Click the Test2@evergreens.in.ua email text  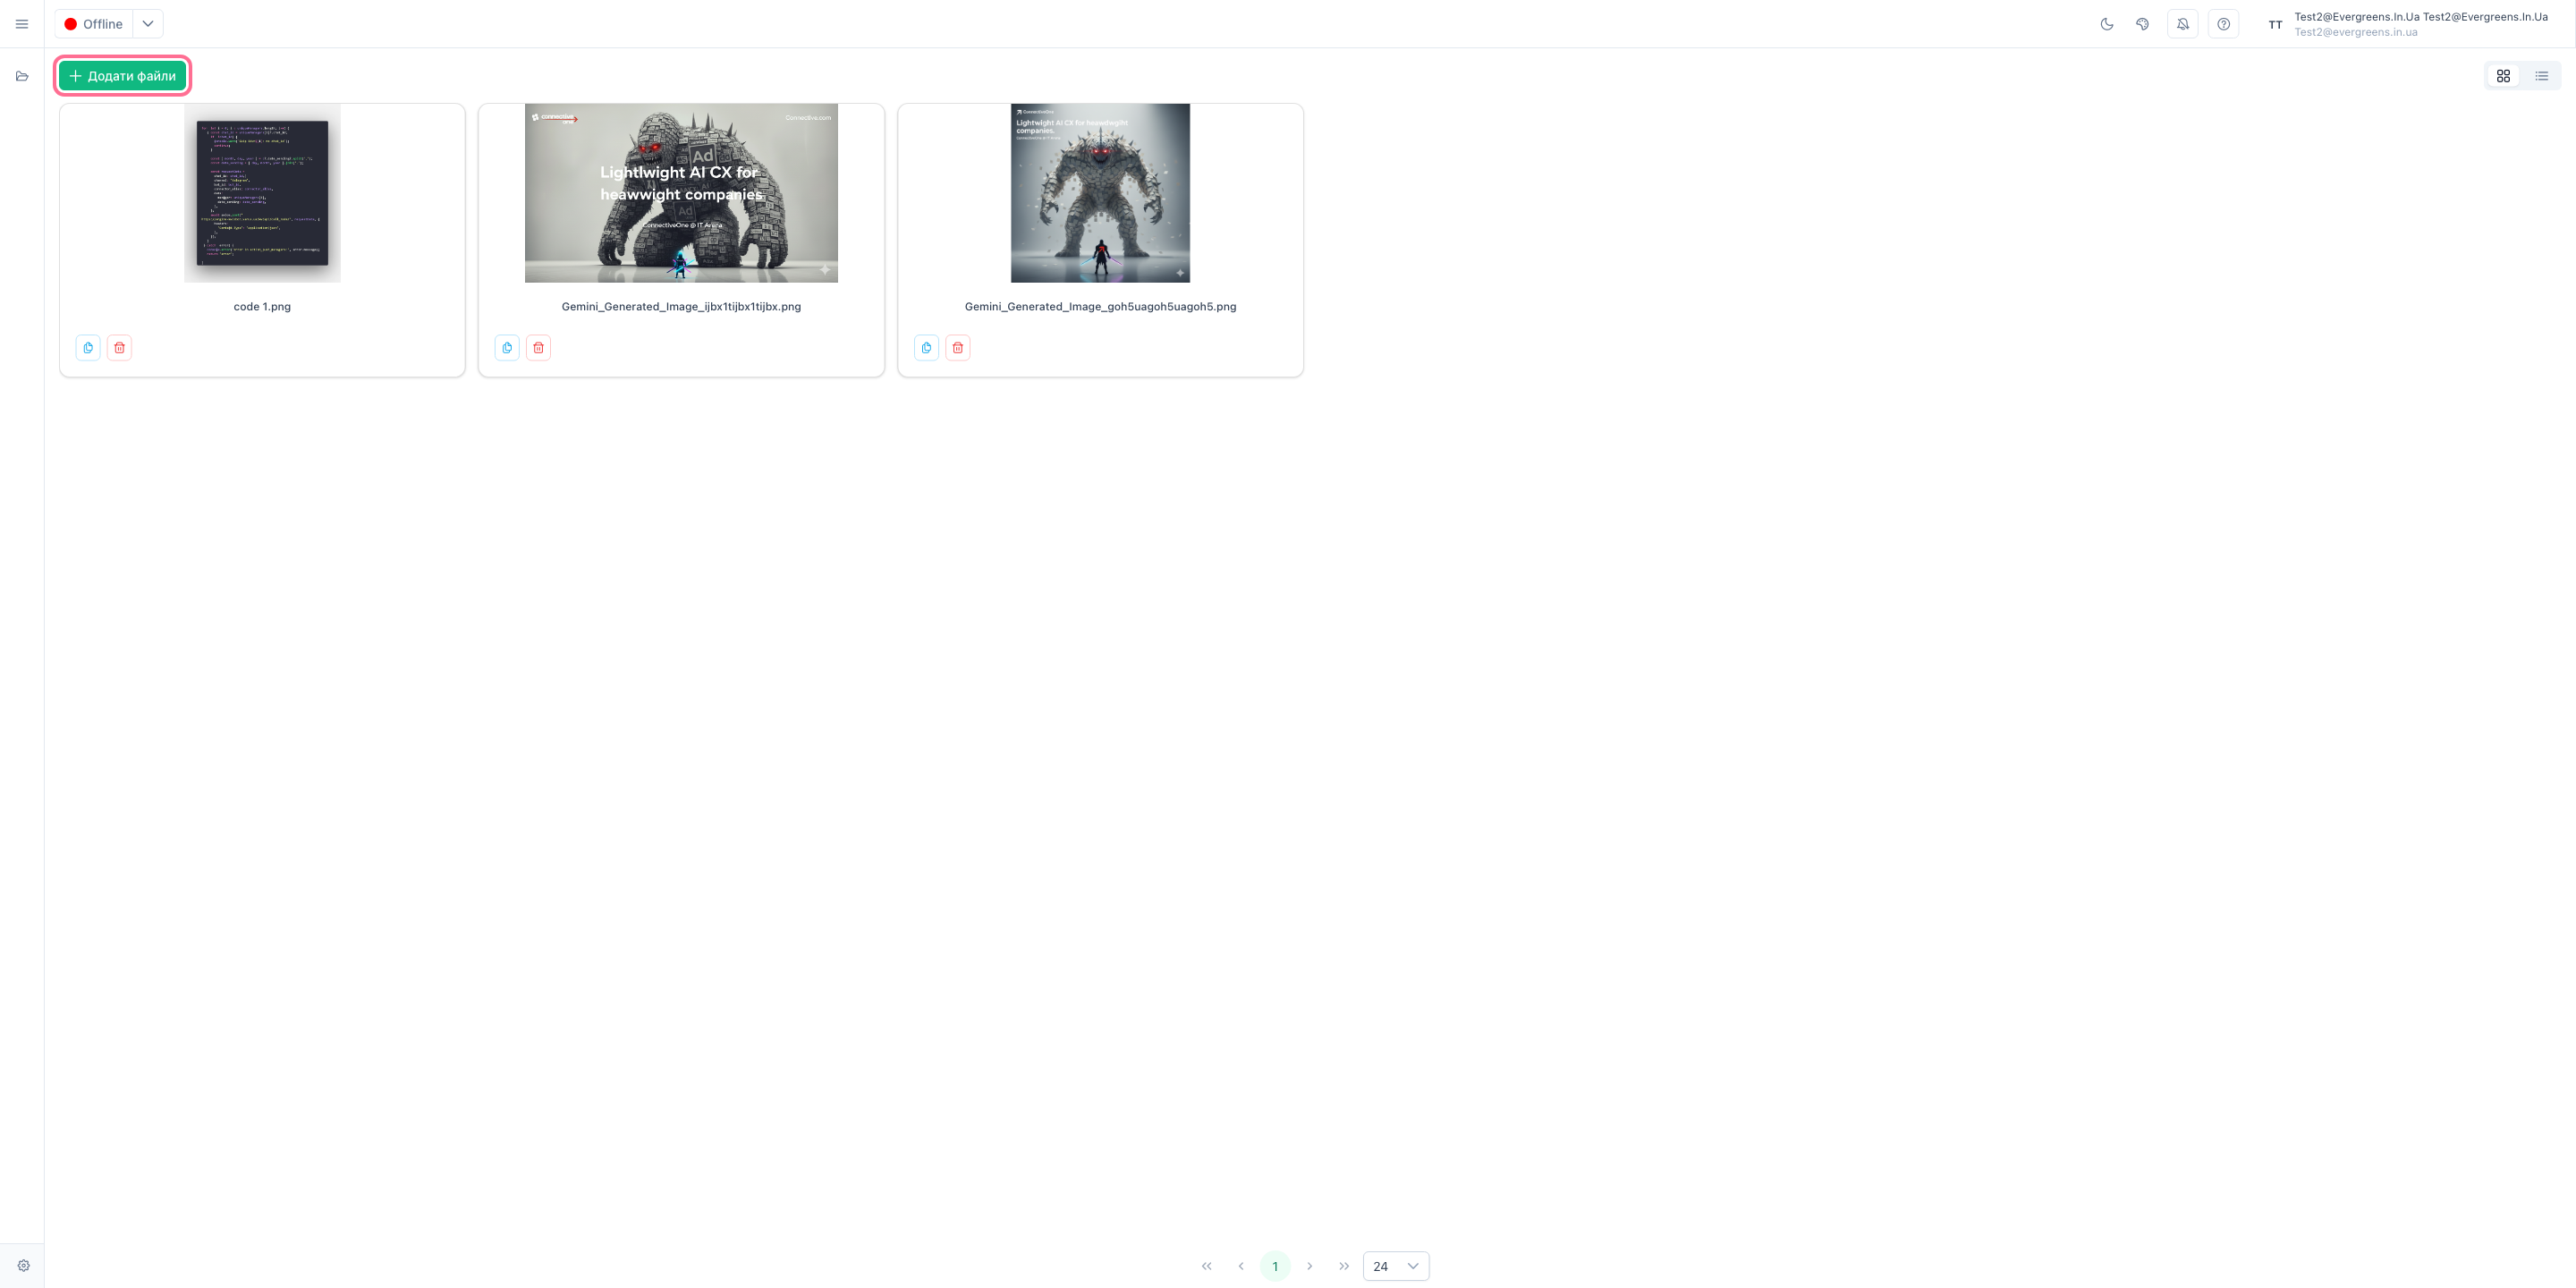(x=2355, y=31)
